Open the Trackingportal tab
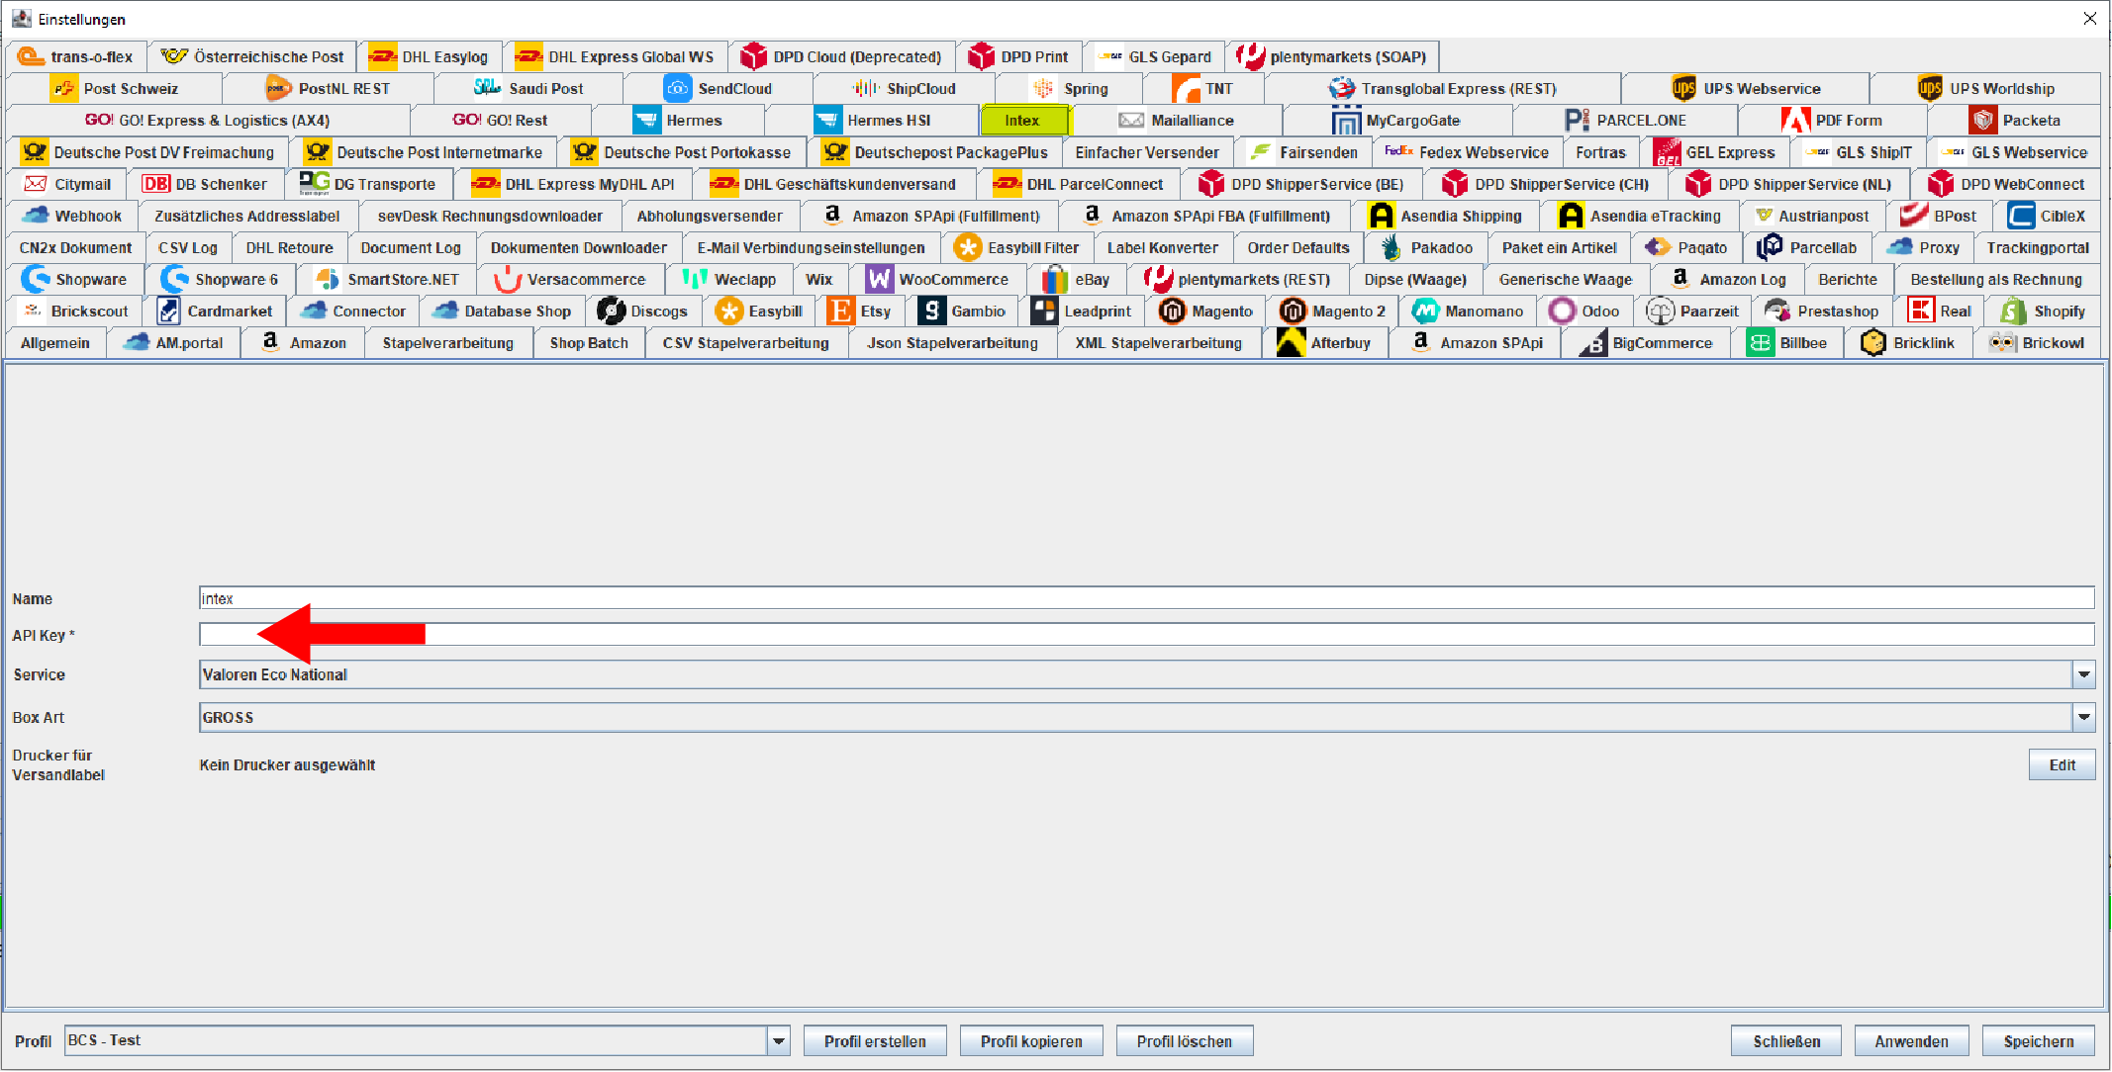The image size is (2112, 1072). (2038, 247)
